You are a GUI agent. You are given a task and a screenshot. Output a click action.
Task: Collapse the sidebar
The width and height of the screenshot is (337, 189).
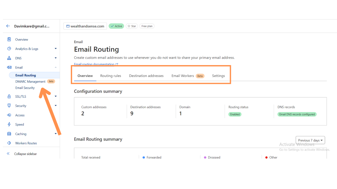pyautogui.click(x=26, y=154)
